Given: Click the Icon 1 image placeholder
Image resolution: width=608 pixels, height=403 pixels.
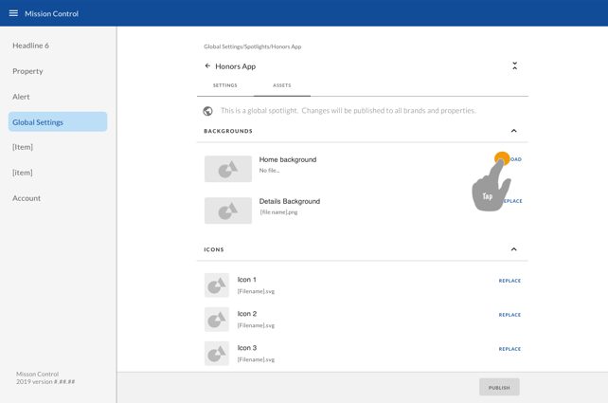Looking at the screenshot, I should pyautogui.click(x=217, y=285).
